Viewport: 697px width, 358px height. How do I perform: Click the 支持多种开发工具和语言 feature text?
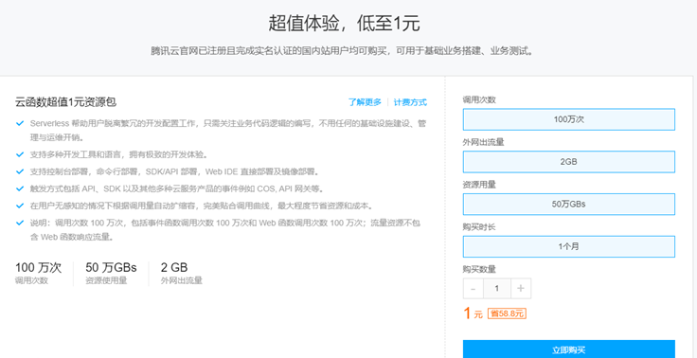(119, 154)
